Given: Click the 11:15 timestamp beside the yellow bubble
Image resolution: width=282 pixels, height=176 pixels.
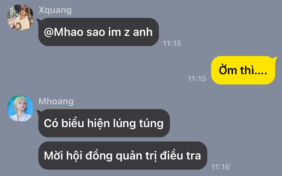Looking at the screenshot, I should (197, 79).
